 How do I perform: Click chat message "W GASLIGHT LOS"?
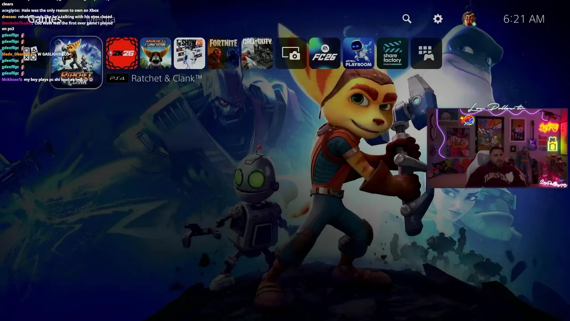tap(53, 54)
